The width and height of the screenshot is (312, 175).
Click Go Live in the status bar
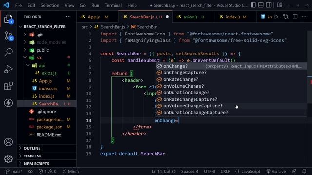[x=276, y=171]
